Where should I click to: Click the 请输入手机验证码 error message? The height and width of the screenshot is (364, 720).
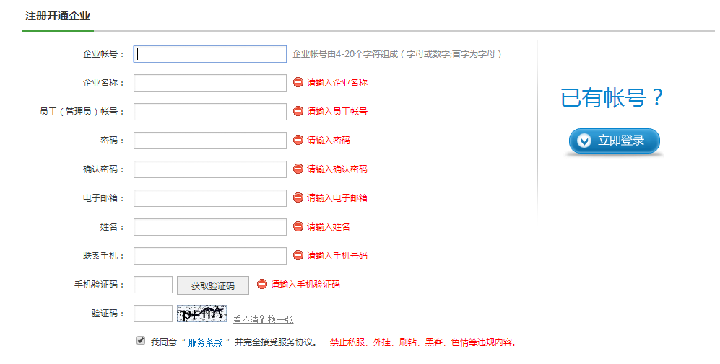click(305, 285)
